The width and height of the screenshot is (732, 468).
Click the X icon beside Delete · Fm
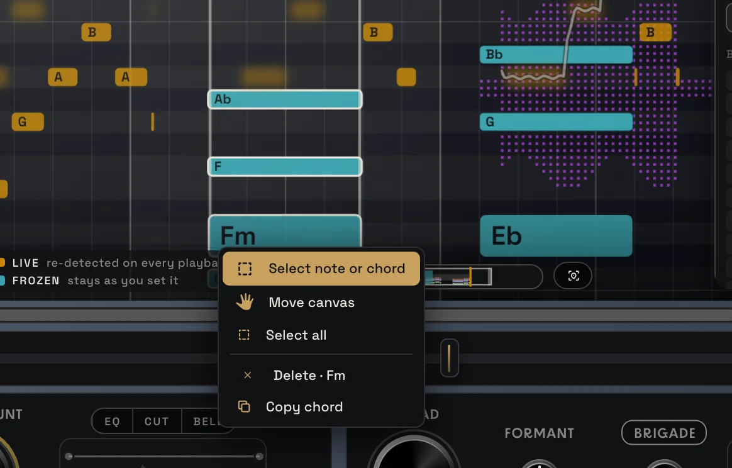(x=247, y=375)
